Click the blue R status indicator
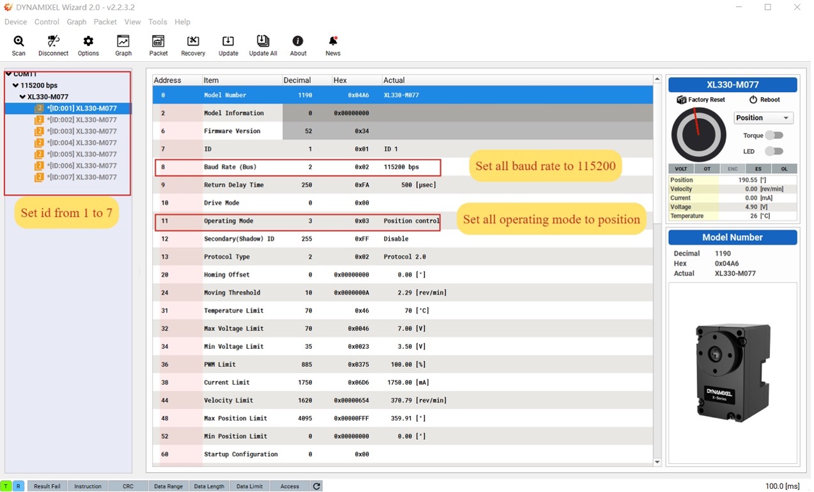Viewport: 814px width, 492px height. click(x=19, y=486)
